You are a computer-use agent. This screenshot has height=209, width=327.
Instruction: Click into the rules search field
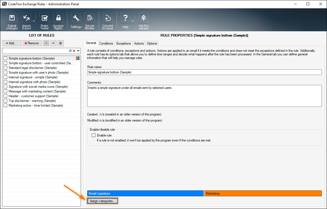click(35, 51)
